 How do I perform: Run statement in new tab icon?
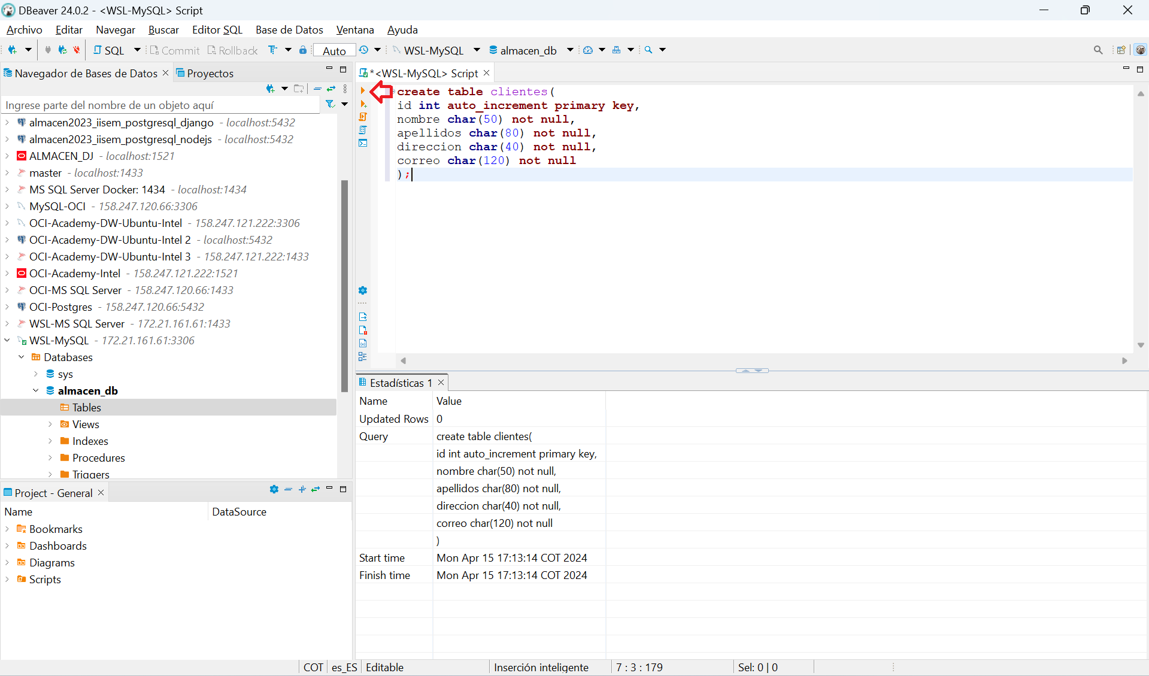[363, 104]
